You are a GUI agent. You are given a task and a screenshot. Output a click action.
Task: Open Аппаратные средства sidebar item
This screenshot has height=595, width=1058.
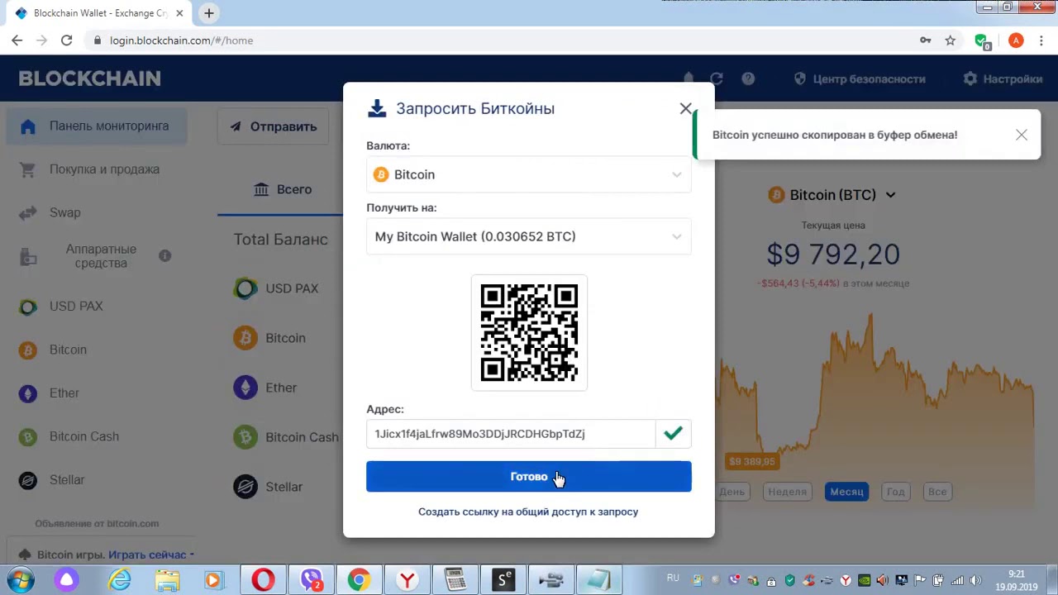click(101, 256)
